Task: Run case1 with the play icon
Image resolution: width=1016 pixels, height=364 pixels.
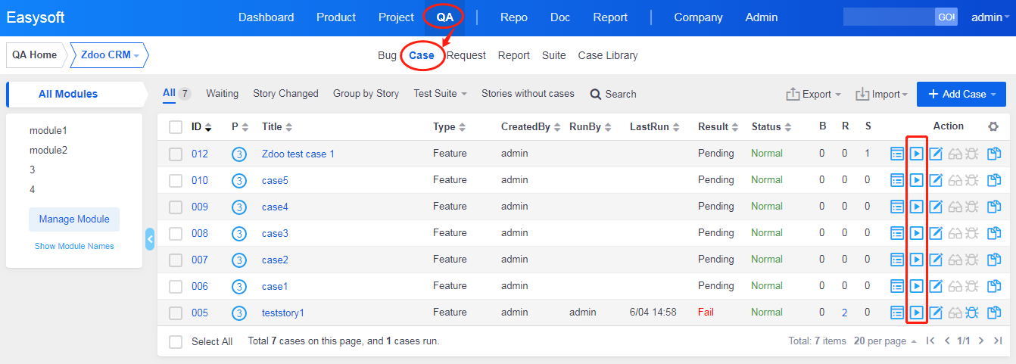Action: 916,286
